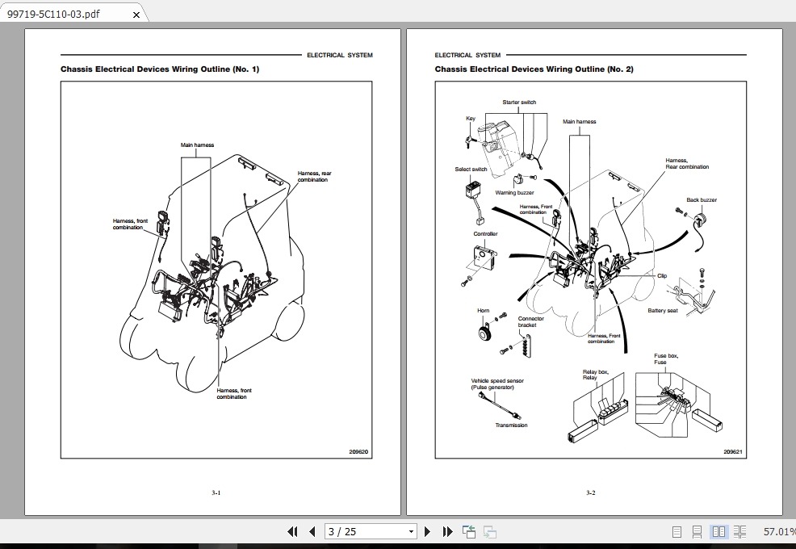Screen dimensions: 796x549
Task: Close the 99719-5C110-03.pdf tab
Action: coord(136,13)
